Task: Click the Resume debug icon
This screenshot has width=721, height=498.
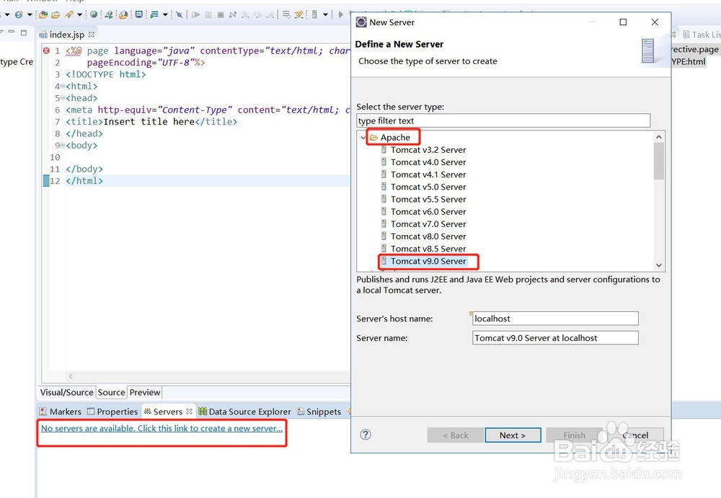Action: pos(196,14)
